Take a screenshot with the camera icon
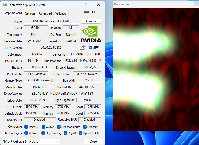Screen dimensions: 199x145 tap(86, 12)
